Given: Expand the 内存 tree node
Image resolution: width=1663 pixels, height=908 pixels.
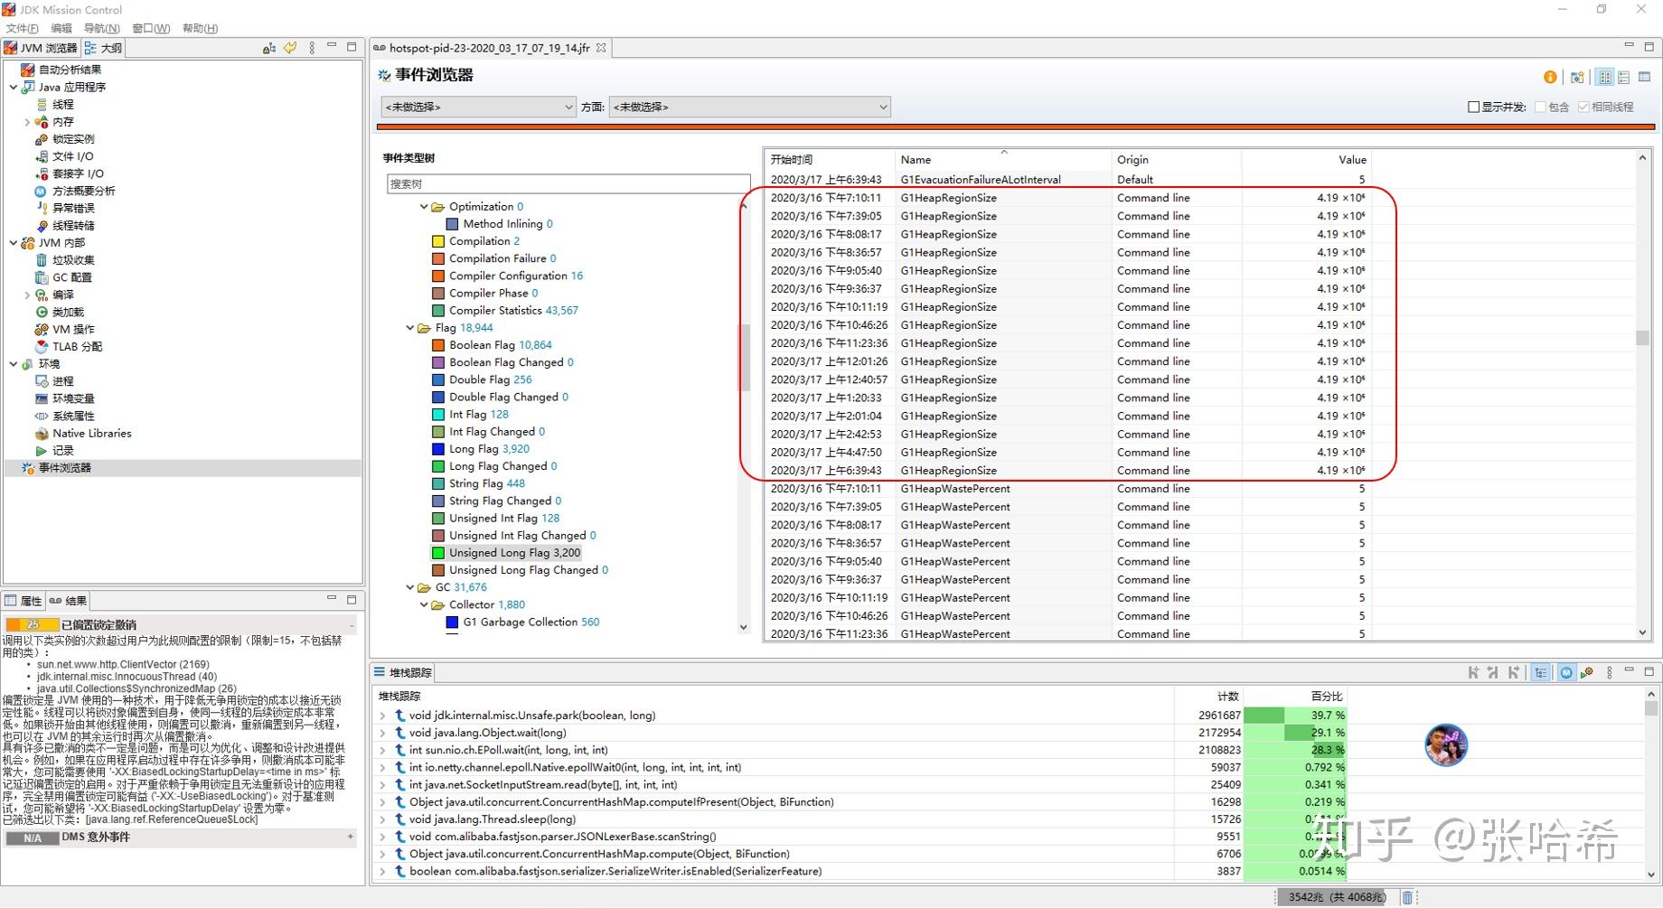Looking at the screenshot, I should pos(27,122).
